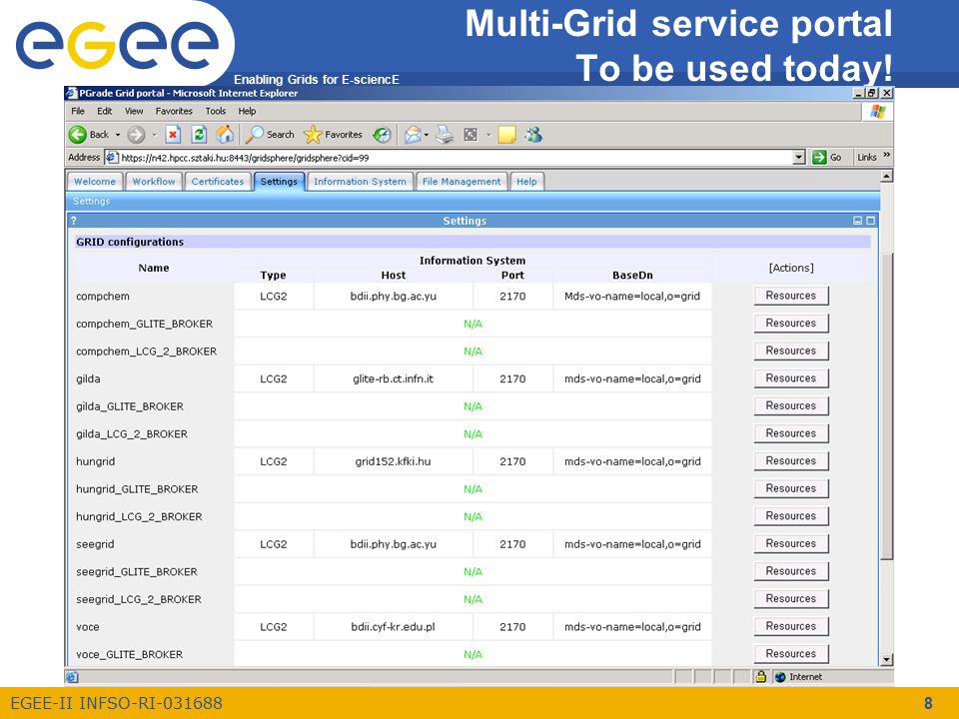Click the History toolbar icon
This screenshot has width=959, height=719.
coord(383,135)
